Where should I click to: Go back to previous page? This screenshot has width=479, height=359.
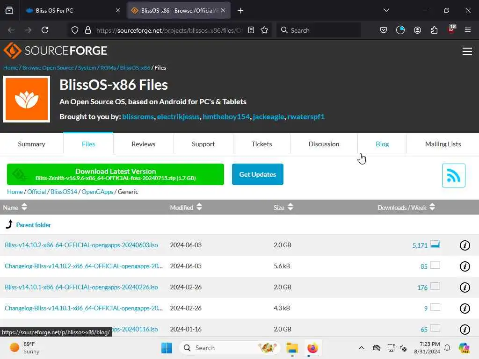pos(11,30)
